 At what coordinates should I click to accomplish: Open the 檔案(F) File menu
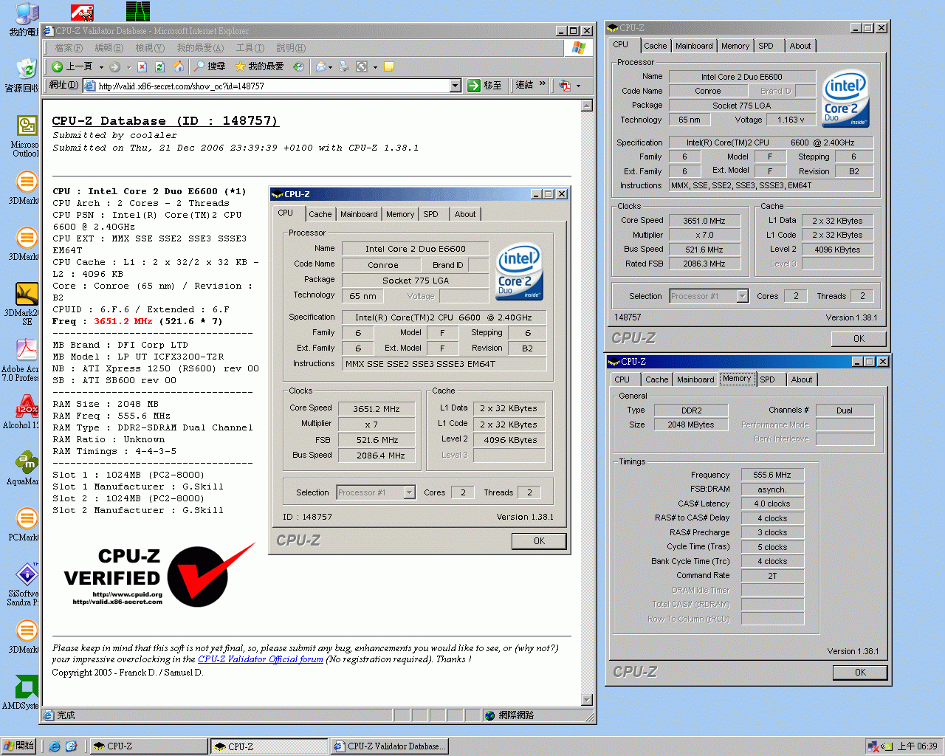(68, 48)
